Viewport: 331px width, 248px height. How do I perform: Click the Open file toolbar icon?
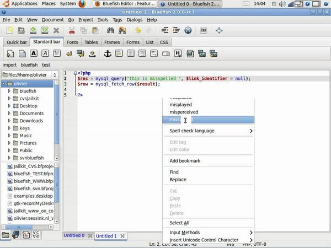(21, 30)
